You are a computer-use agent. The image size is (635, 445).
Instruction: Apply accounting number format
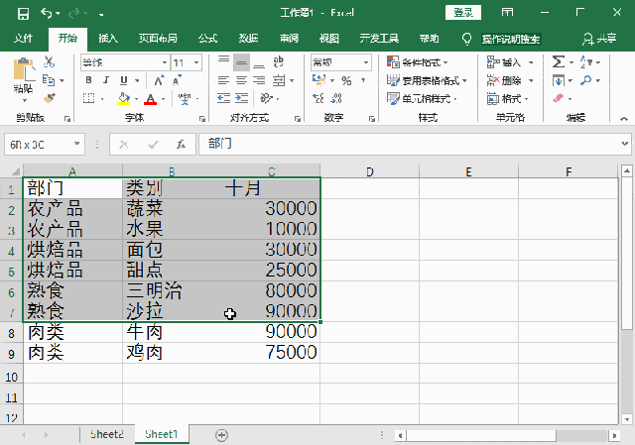pyautogui.click(x=318, y=80)
